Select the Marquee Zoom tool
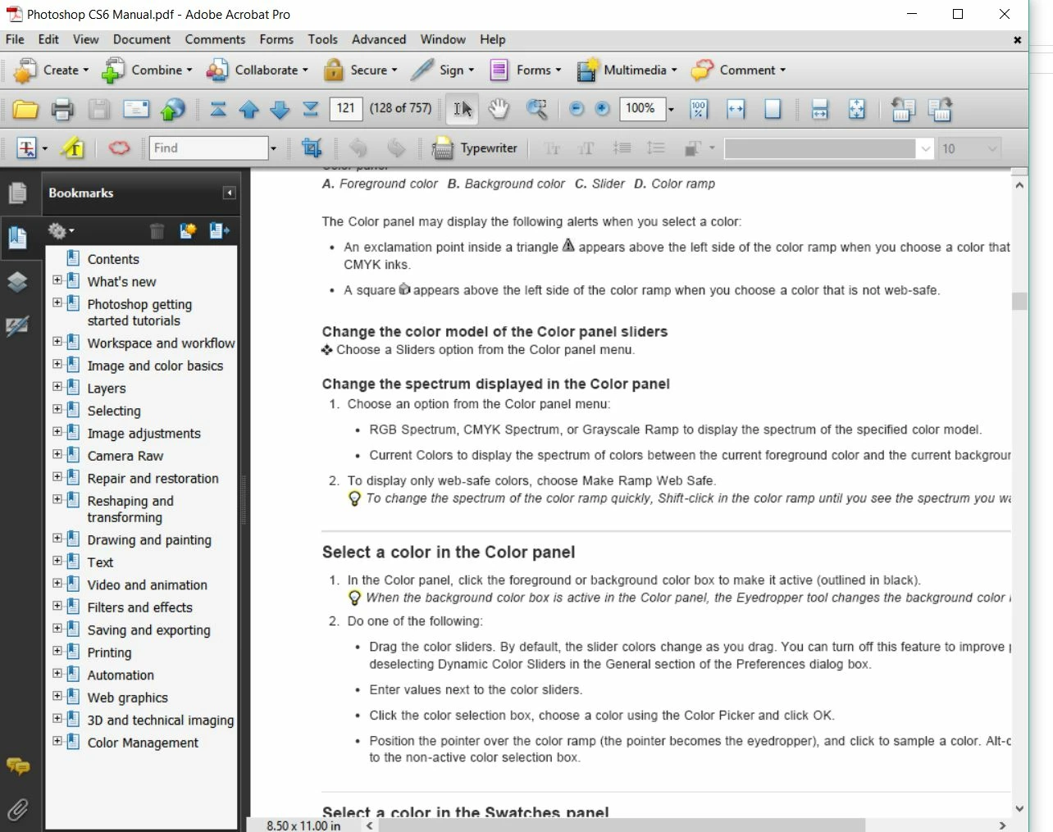The height and width of the screenshot is (832, 1053). click(536, 109)
